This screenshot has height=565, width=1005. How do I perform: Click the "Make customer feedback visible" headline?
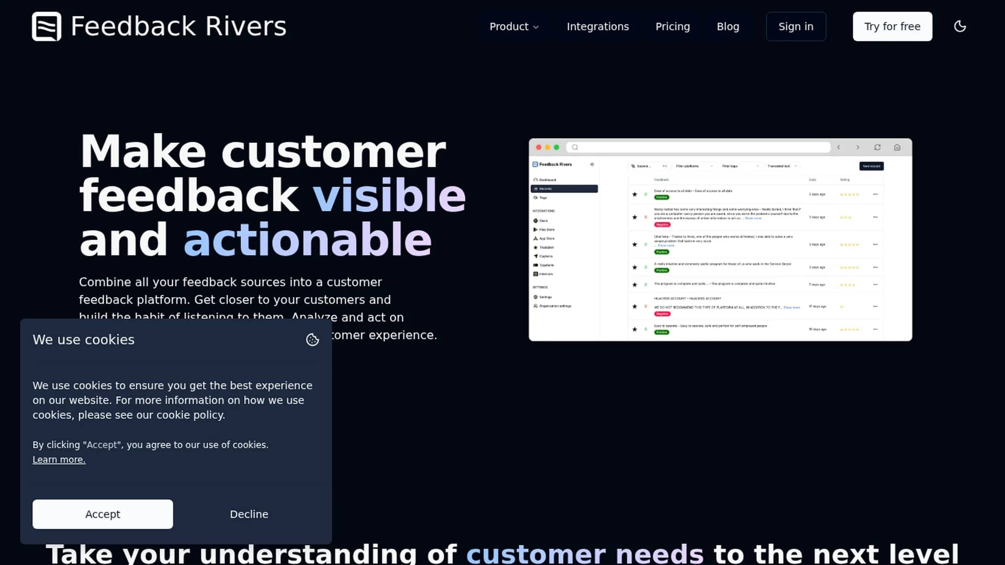272,195
